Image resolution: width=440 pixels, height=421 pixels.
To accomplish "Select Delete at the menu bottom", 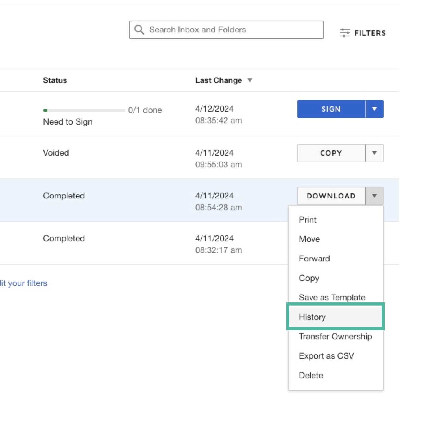I will coord(311,375).
